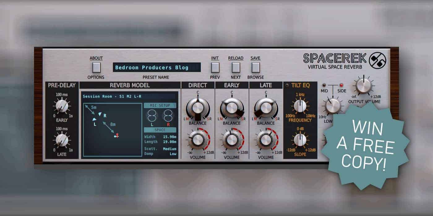Click the Win a Free Copy badge
The height and width of the screenshot is (216, 433).
365,146
